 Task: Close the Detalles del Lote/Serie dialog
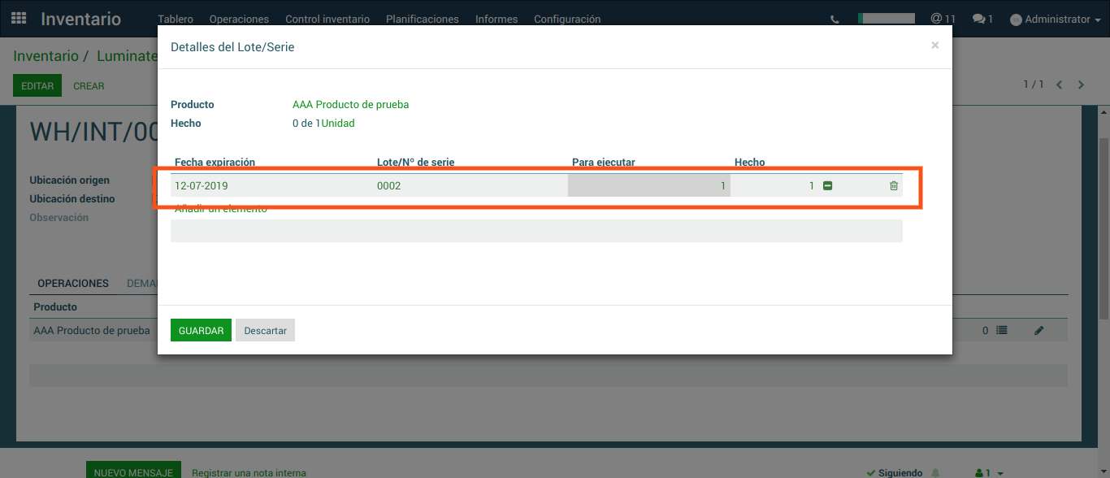[934, 46]
